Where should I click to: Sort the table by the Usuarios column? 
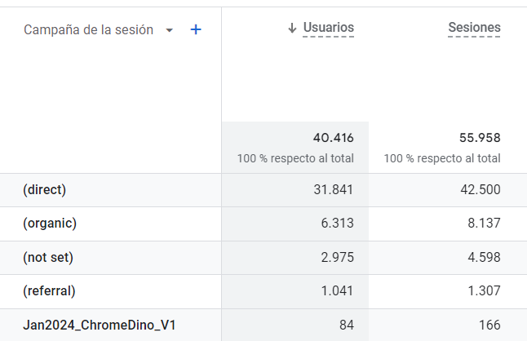(328, 28)
